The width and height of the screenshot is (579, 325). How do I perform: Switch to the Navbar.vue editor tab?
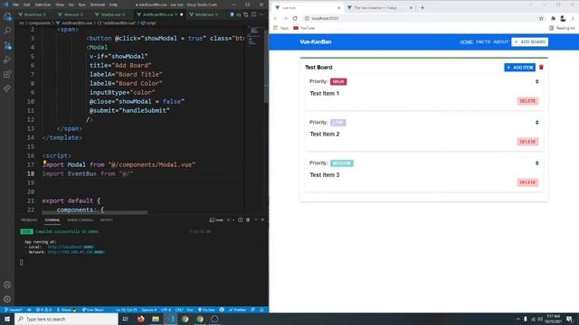point(110,14)
